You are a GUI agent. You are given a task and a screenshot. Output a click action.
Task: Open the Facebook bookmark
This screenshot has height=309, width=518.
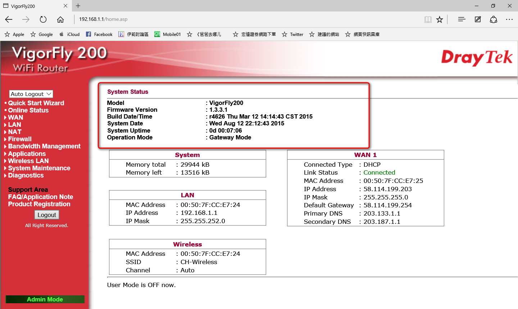click(x=99, y=34)
